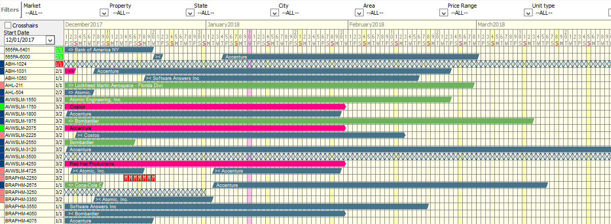This screenshot has width=611, height=224.
Task: Click the red 1/1 badge for ABH-1024
Action: pyautogui.click(x=59, y=64)
